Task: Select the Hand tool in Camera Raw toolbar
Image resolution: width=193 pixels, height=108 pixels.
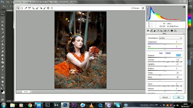Action: pyautogui.click(x=22, y=8)
